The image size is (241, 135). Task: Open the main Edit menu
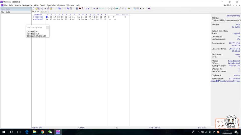11,5
